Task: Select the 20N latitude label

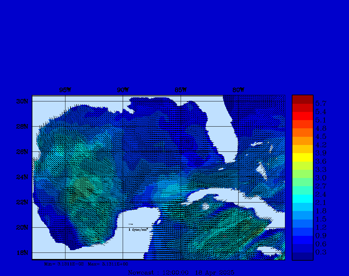Action: click(22, 228)
